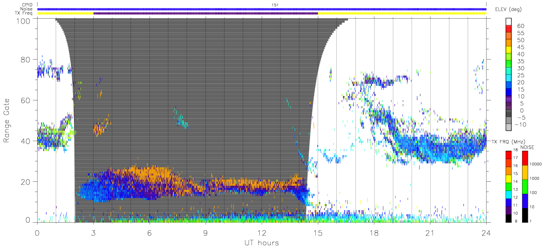The width and height of the screenshot is (547, 252).
Task: Click the UT hours tick label 12
Action: tap(261, 232)
